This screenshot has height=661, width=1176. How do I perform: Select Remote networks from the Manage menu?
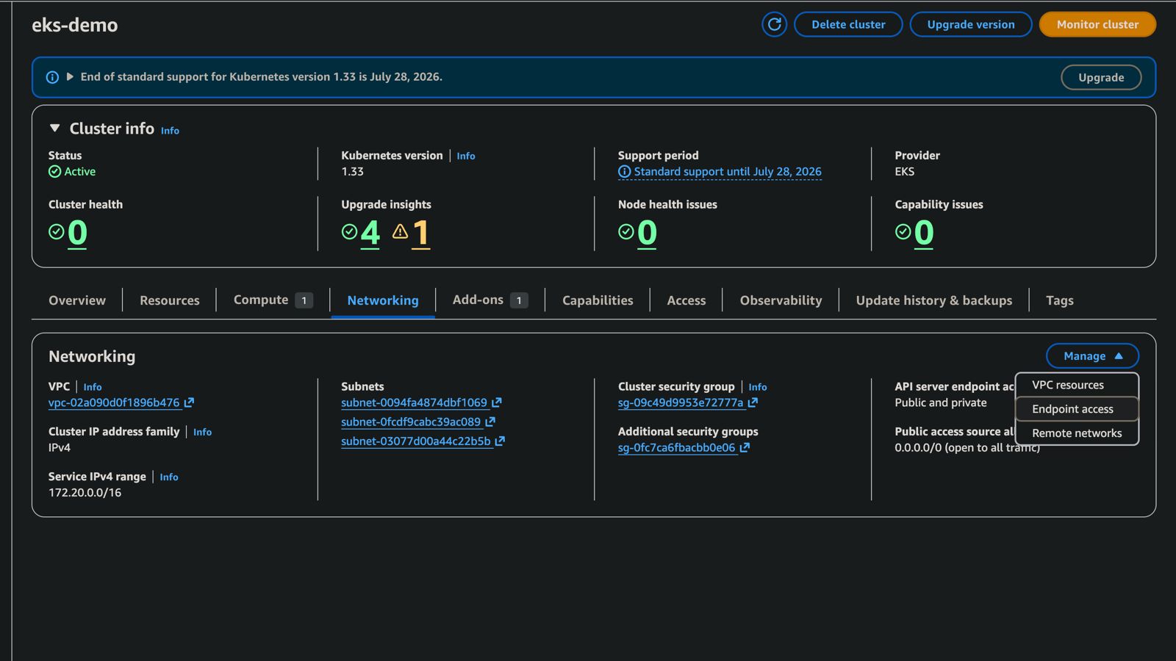(x=1076, y=433)
